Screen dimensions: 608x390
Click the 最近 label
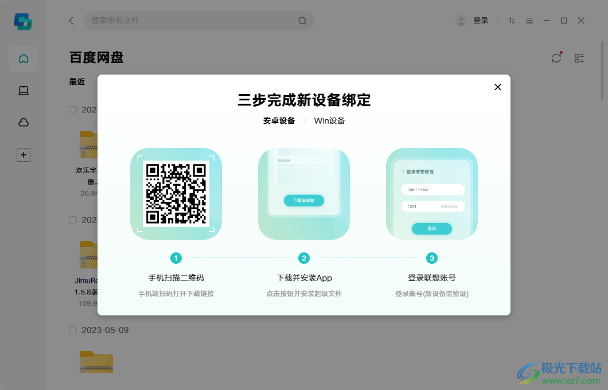[x=77, y=82]
